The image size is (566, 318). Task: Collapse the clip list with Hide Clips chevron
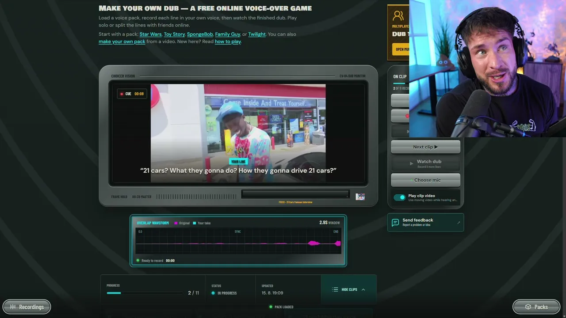click(x=363, y=290)
